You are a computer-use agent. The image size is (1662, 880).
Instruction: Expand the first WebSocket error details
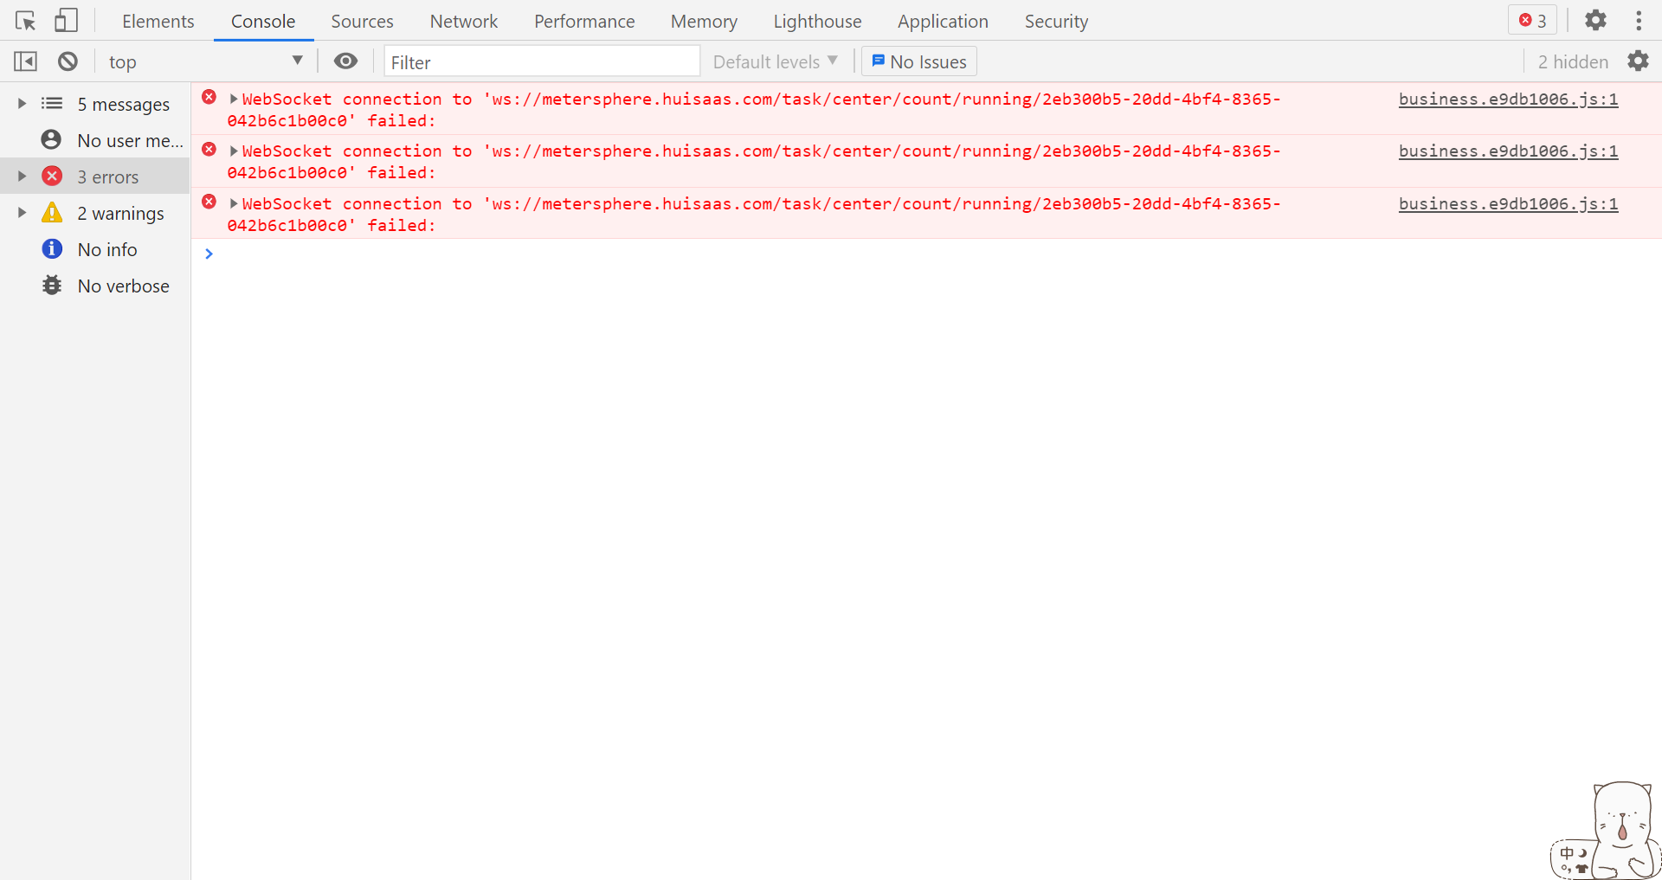tap(232, 99)
